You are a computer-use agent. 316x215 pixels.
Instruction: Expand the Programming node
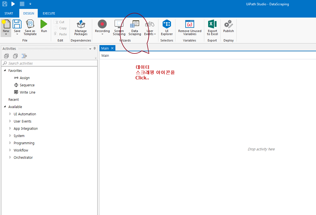[x=10, y=143]
